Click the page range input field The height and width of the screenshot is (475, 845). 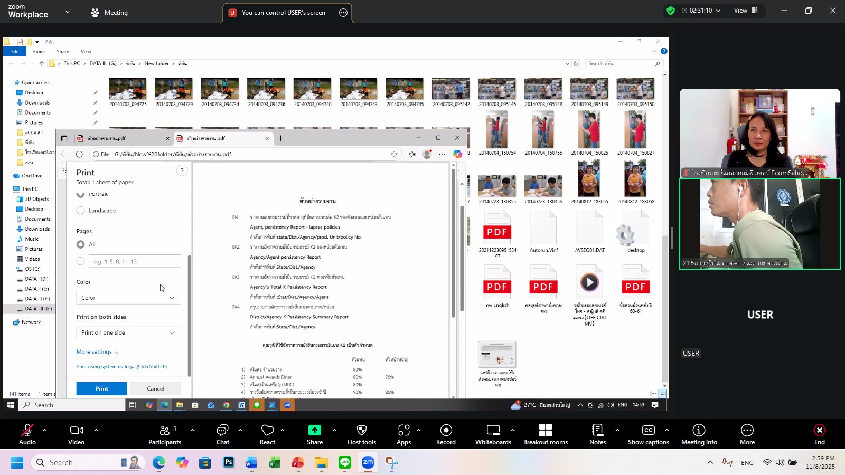(135, 261)
